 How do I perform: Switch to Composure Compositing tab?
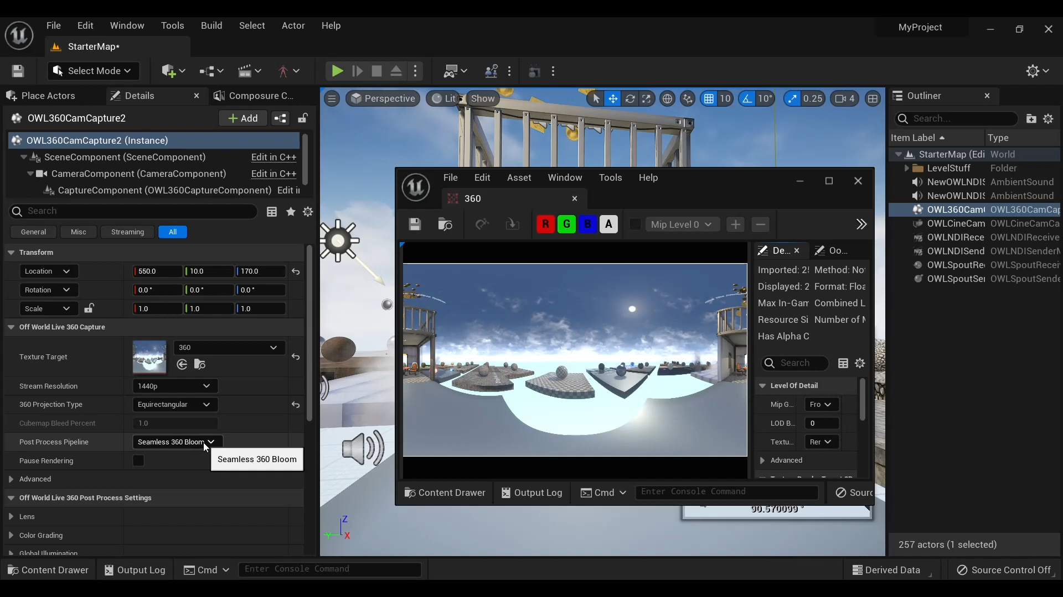pos(260,96)
